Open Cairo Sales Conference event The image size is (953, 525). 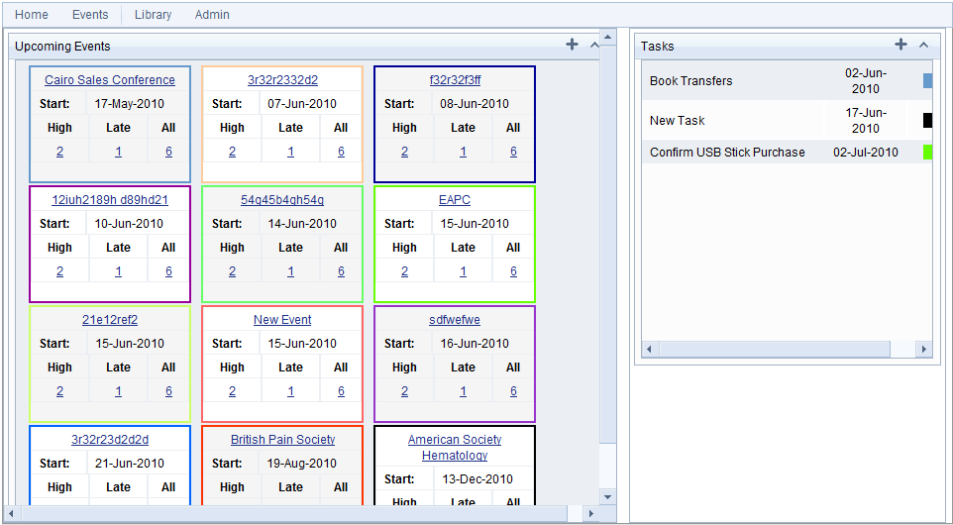pos(110,80)
